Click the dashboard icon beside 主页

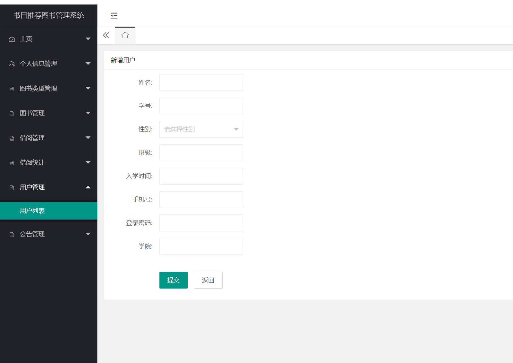pyautogui.click(x=12, y=39)
